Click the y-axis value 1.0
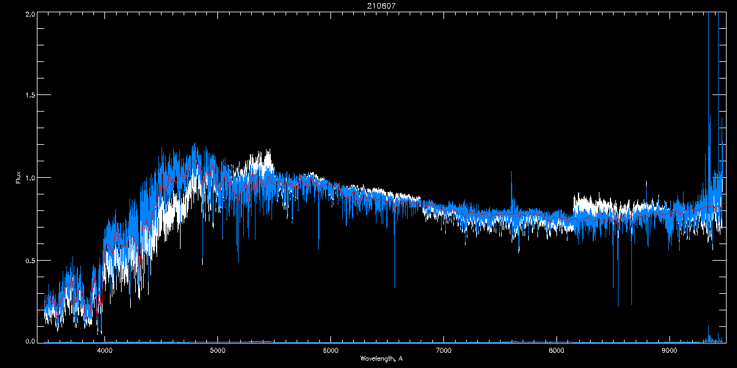 click(x=29, y=177)
